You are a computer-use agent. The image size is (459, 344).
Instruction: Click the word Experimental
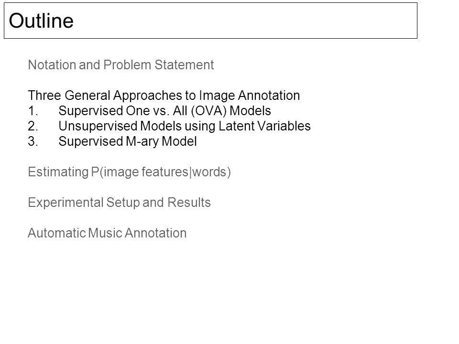66,203
